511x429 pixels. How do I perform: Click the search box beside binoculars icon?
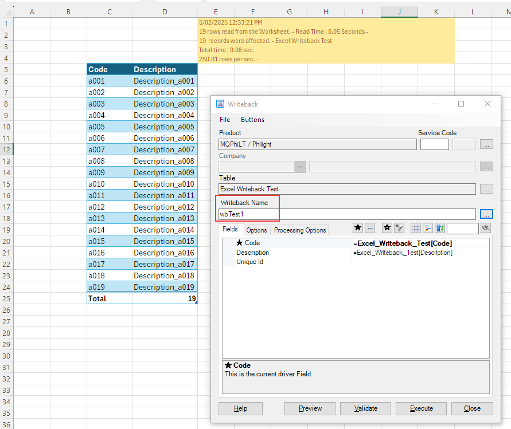[x=463, y=228]
